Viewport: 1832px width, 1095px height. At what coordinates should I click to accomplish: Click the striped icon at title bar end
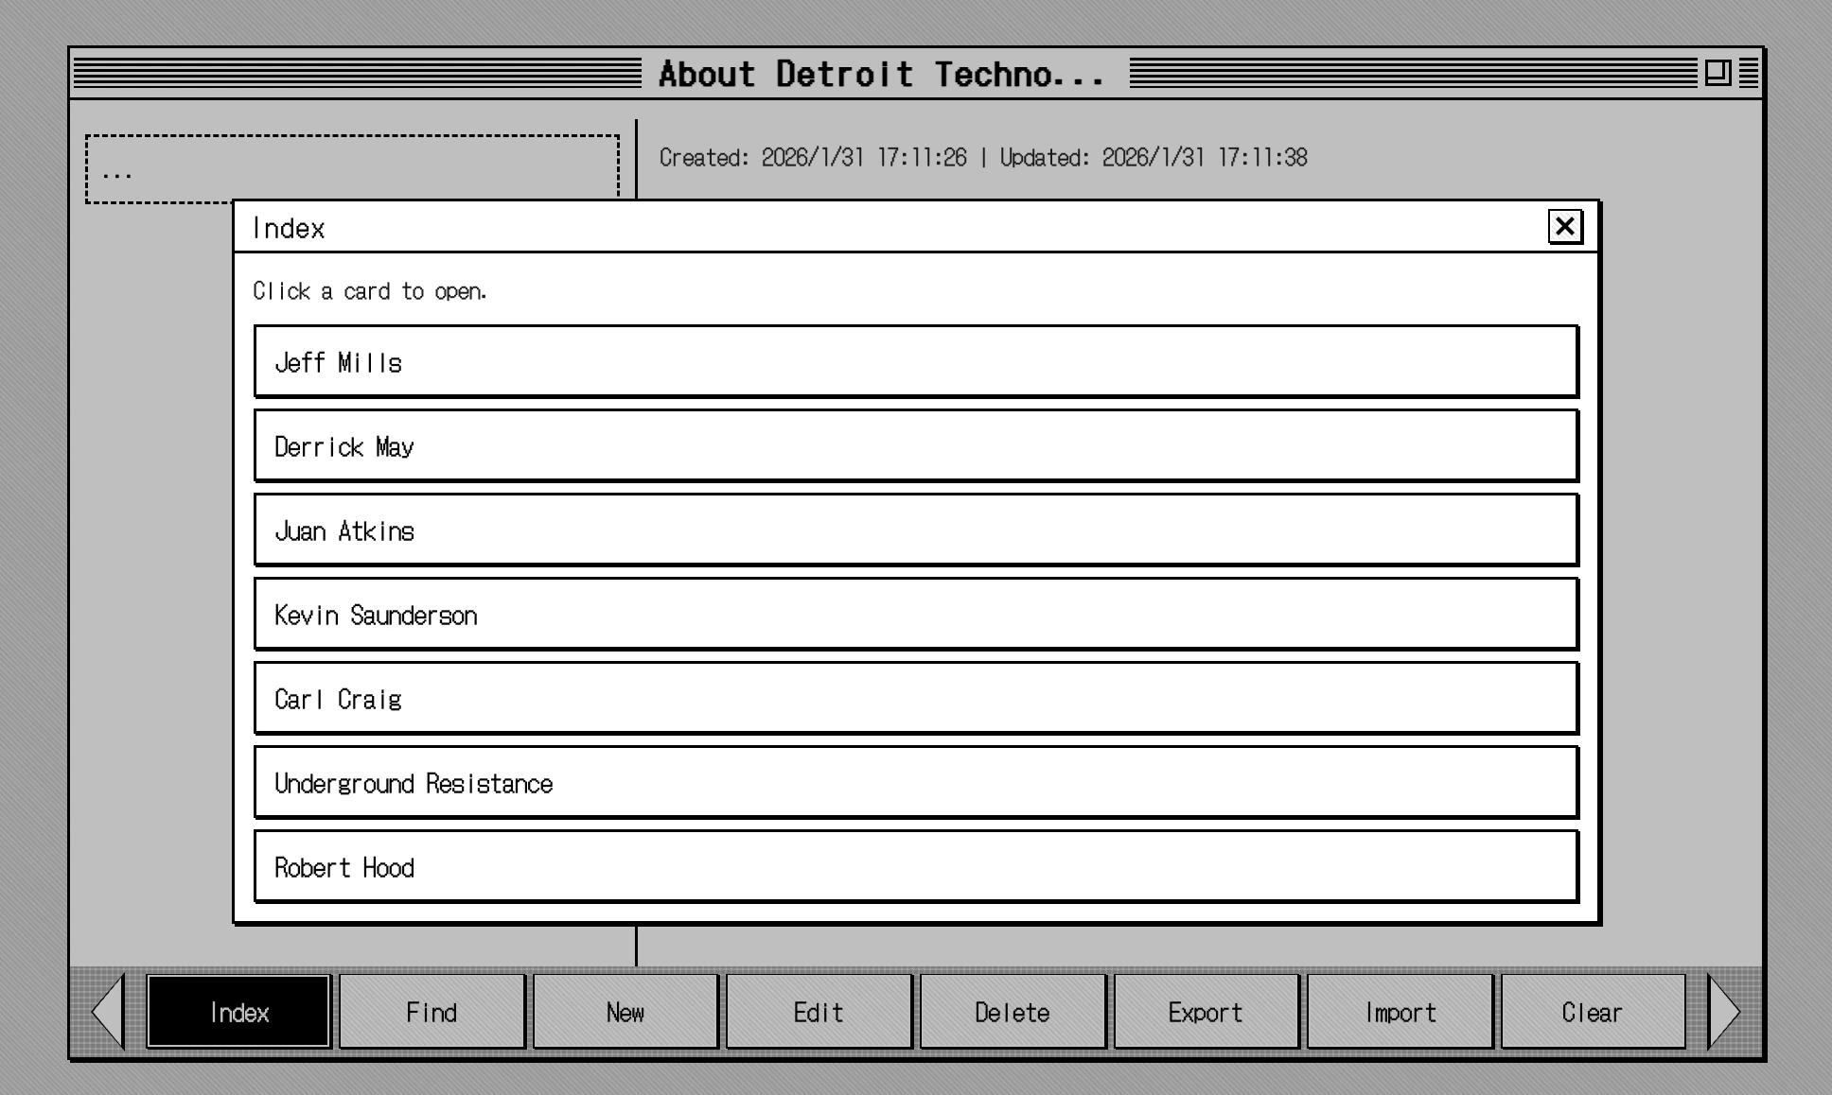[1749, 73]
